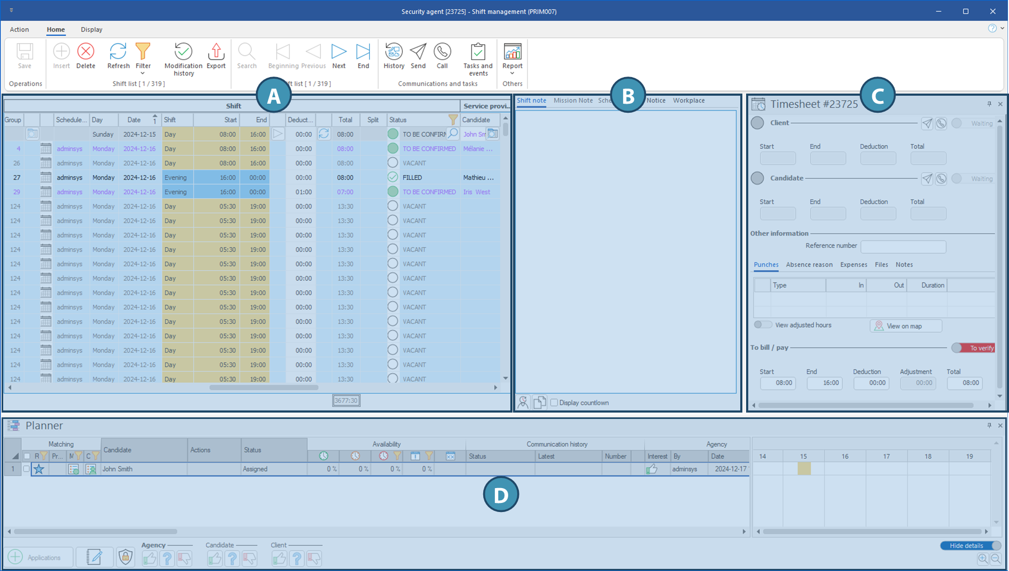The height and width of the screenshot is (571, 1009).
Task: Enable the Display countdown checkbox
Action: 554,402
